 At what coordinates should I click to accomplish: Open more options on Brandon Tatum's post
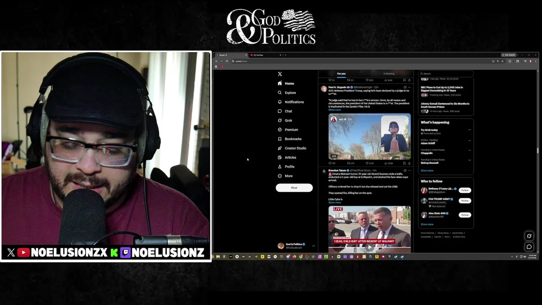tap(409, 170)
